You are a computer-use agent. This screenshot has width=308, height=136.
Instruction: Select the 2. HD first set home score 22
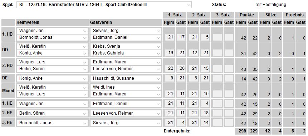tap(170, 69)
